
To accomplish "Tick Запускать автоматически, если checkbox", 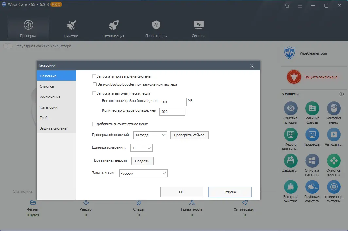I will click(94, 93).
